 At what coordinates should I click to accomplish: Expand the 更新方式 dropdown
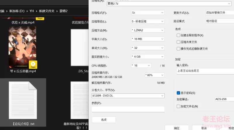tap(219, 13)
